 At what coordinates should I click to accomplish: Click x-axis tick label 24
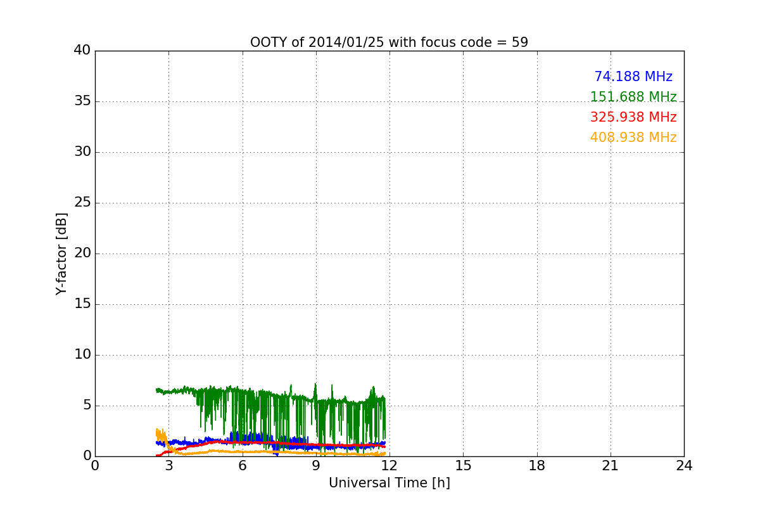coord(684,466)
